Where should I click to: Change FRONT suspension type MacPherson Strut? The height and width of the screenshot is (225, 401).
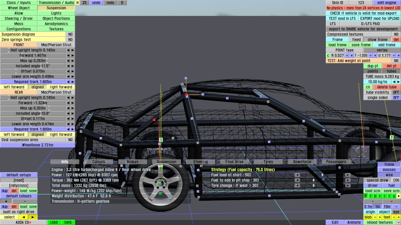[56, 45]
